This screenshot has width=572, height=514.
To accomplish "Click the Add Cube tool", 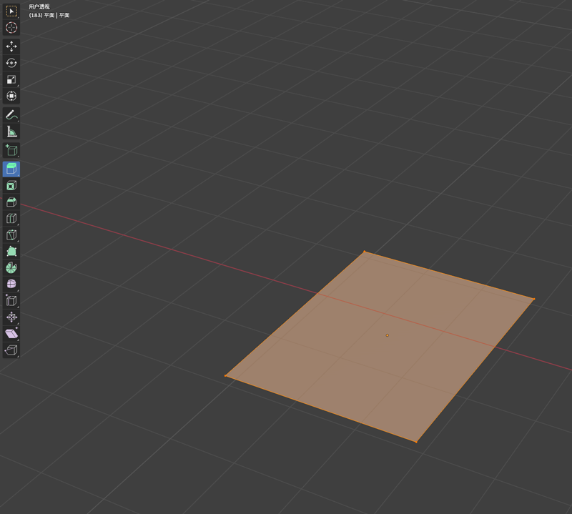I will [11, 150].
